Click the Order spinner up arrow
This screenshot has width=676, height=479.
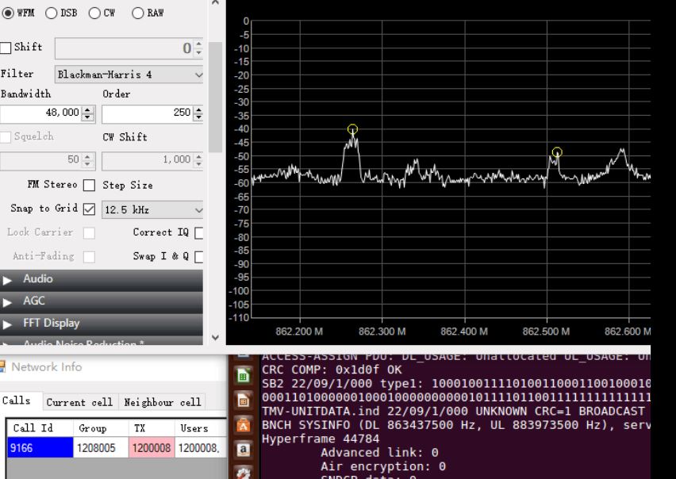[198, 109]
